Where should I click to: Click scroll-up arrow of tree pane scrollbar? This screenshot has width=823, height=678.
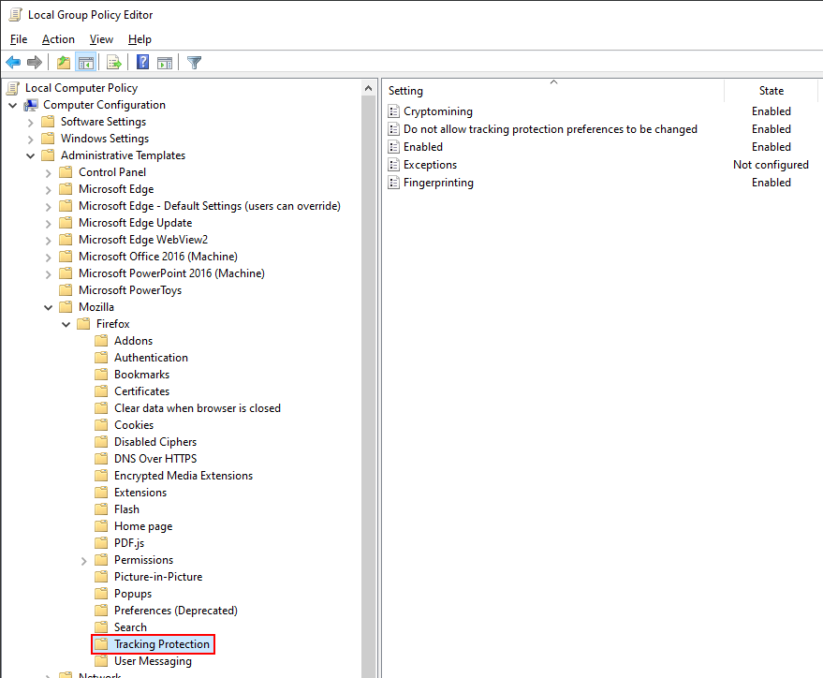coord(369,88)
